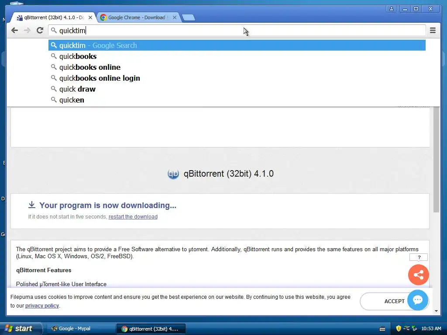Open the Chrome hamburger menu
447x335 pixels.
(x=433, y=30)
